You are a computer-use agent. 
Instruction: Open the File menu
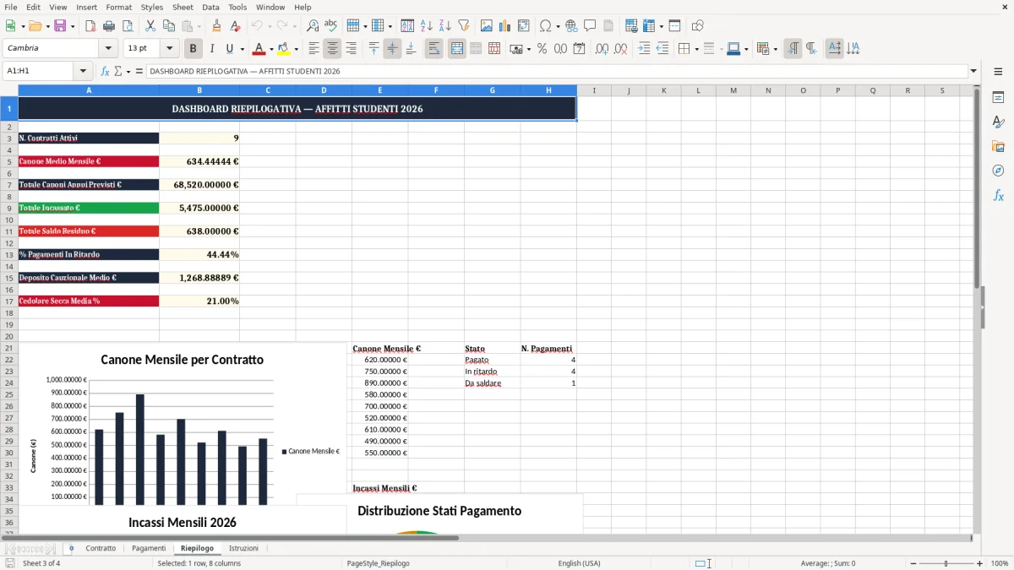point(11,7)
